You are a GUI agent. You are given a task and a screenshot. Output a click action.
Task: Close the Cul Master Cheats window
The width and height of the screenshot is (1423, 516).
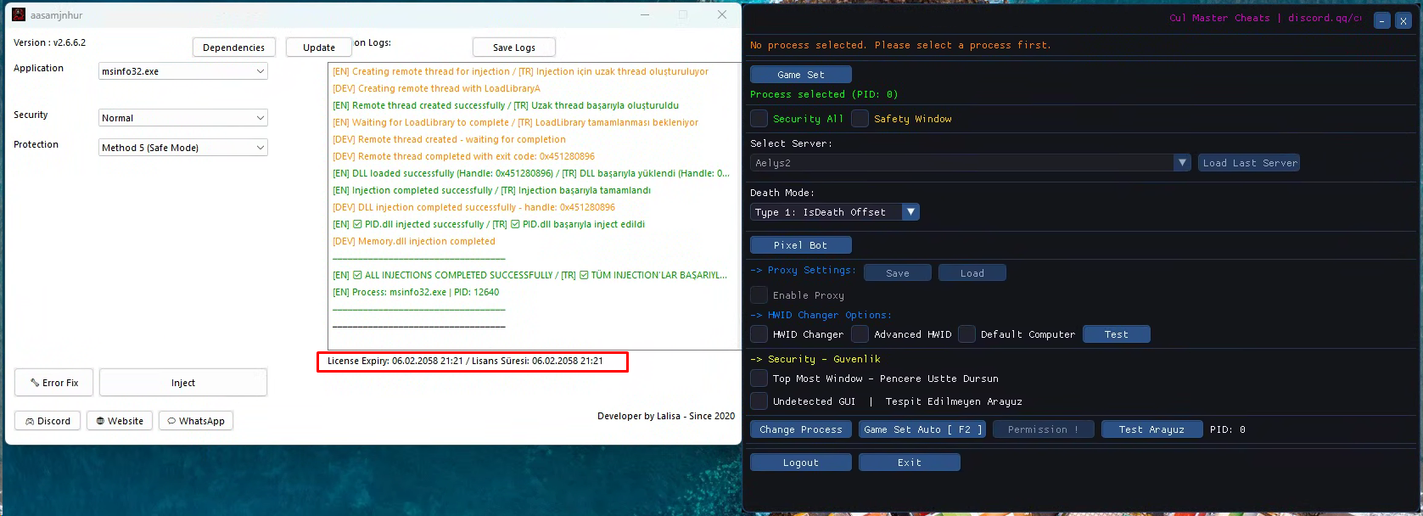[1403, 20]
